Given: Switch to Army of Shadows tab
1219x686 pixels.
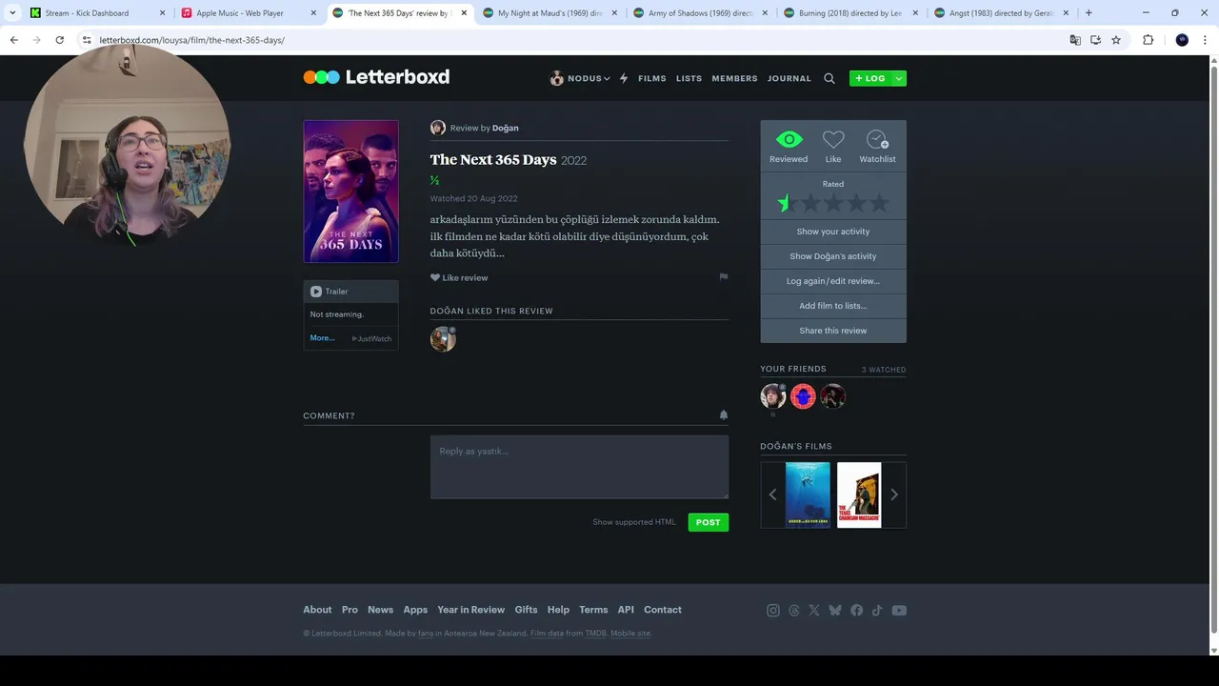Looking at the screenshot, I should coord(700,13).
